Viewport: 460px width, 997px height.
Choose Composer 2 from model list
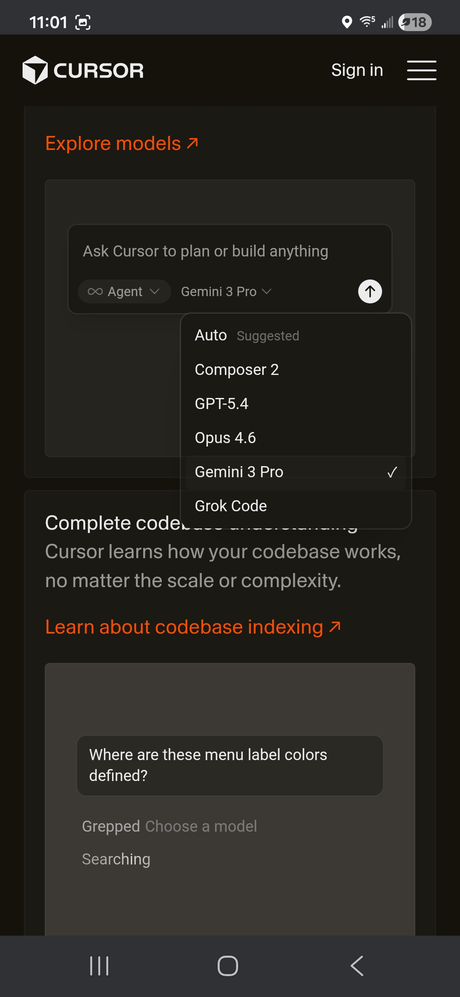(296, 370)
